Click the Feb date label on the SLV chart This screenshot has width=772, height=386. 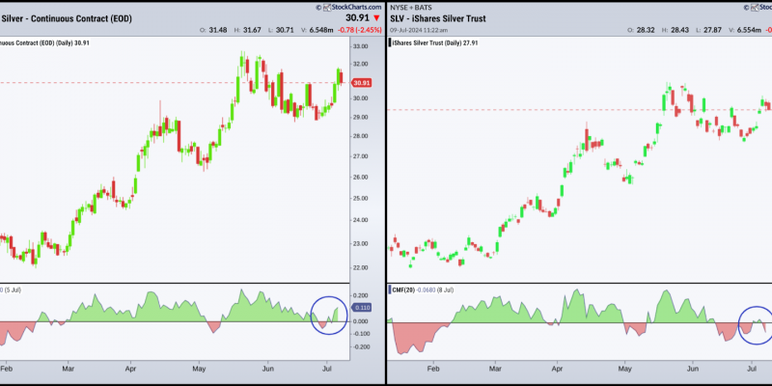[433, 368]
